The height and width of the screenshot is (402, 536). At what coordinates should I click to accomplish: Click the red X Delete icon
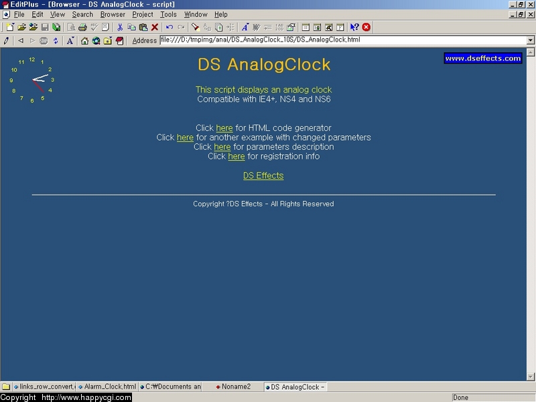point(155,27)
